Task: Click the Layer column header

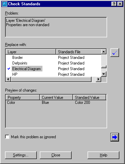Action: pyautogui.click(x=31, y=52)
